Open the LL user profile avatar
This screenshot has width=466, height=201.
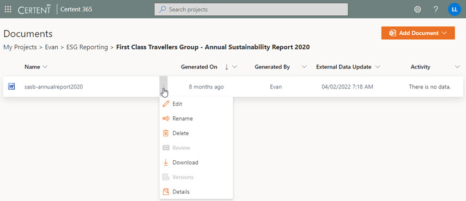[455, 9]
